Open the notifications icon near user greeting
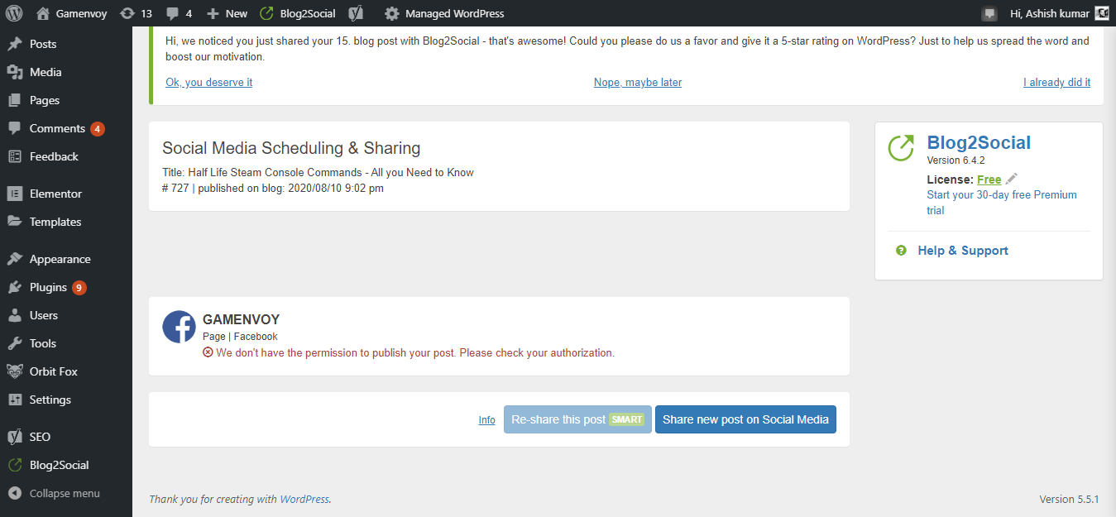Image resolution: width=1116 pixels, height=517 pixels. 989,13
